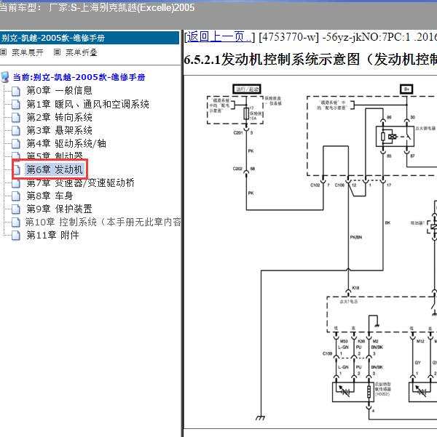Click the page icon beside 第0章

(x=16, y=91)
